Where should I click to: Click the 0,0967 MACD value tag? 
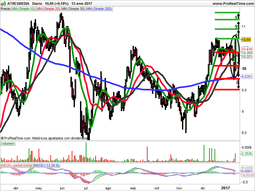tap(247, 171)
